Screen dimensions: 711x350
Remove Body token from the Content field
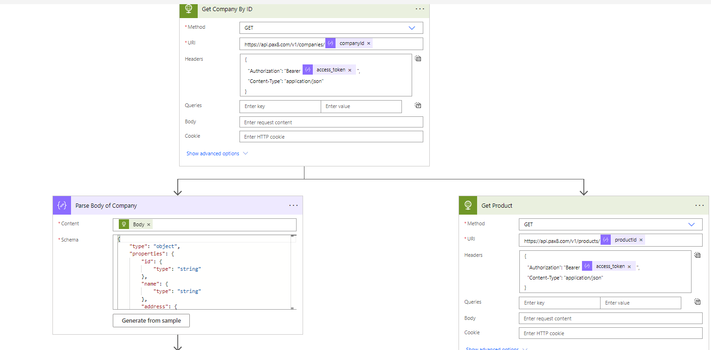[149, 225]
